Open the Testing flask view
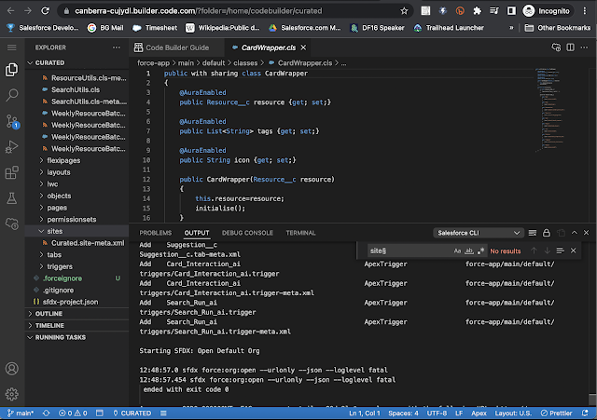Screen dimensions: 597x420 point(12,198)
